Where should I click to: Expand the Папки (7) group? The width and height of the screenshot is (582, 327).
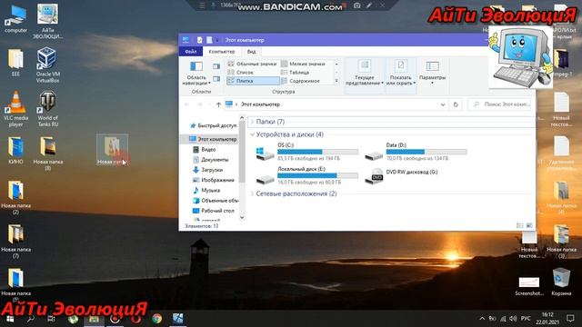pos(253,122)
